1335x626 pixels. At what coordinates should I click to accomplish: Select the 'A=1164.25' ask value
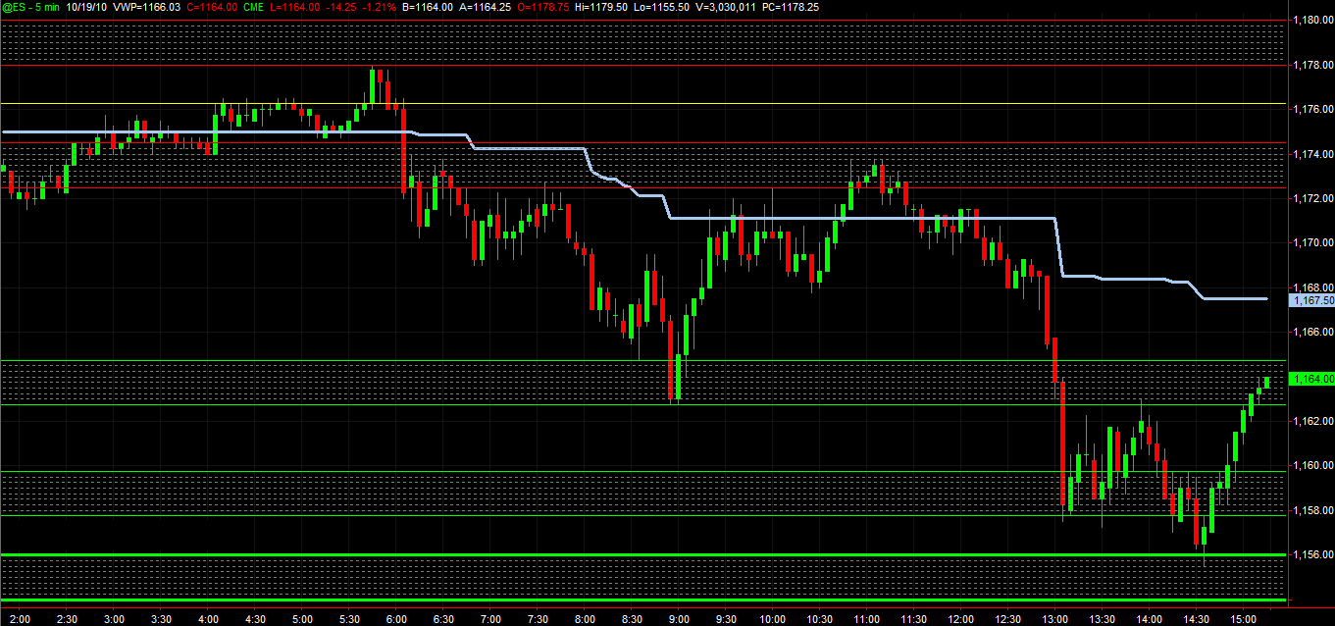(487, 7)
